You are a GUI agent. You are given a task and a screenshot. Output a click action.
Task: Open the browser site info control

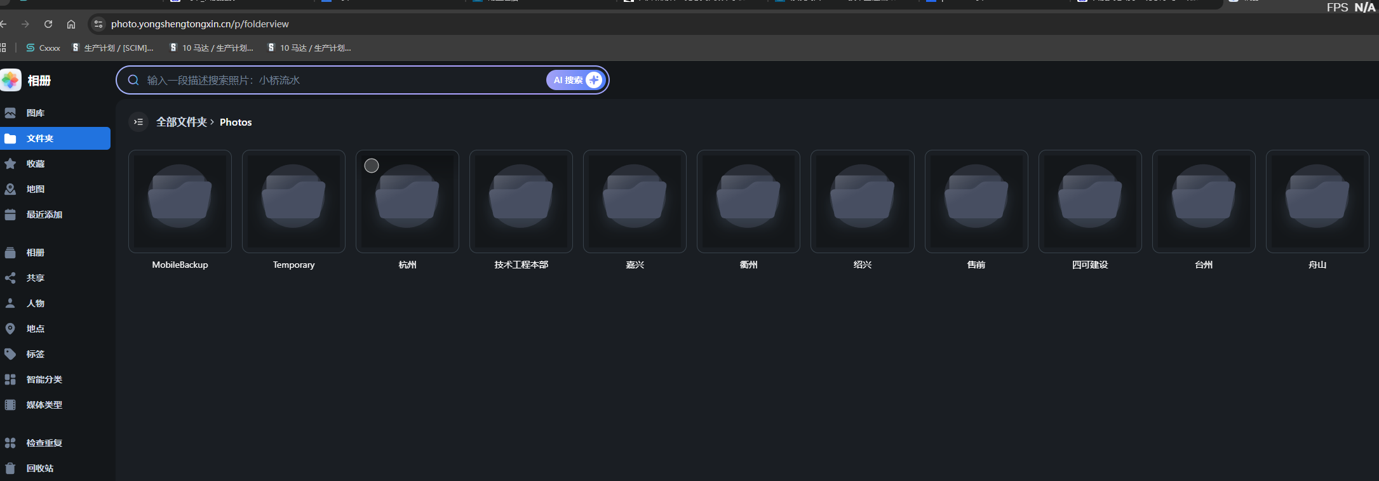click(98, 24)
